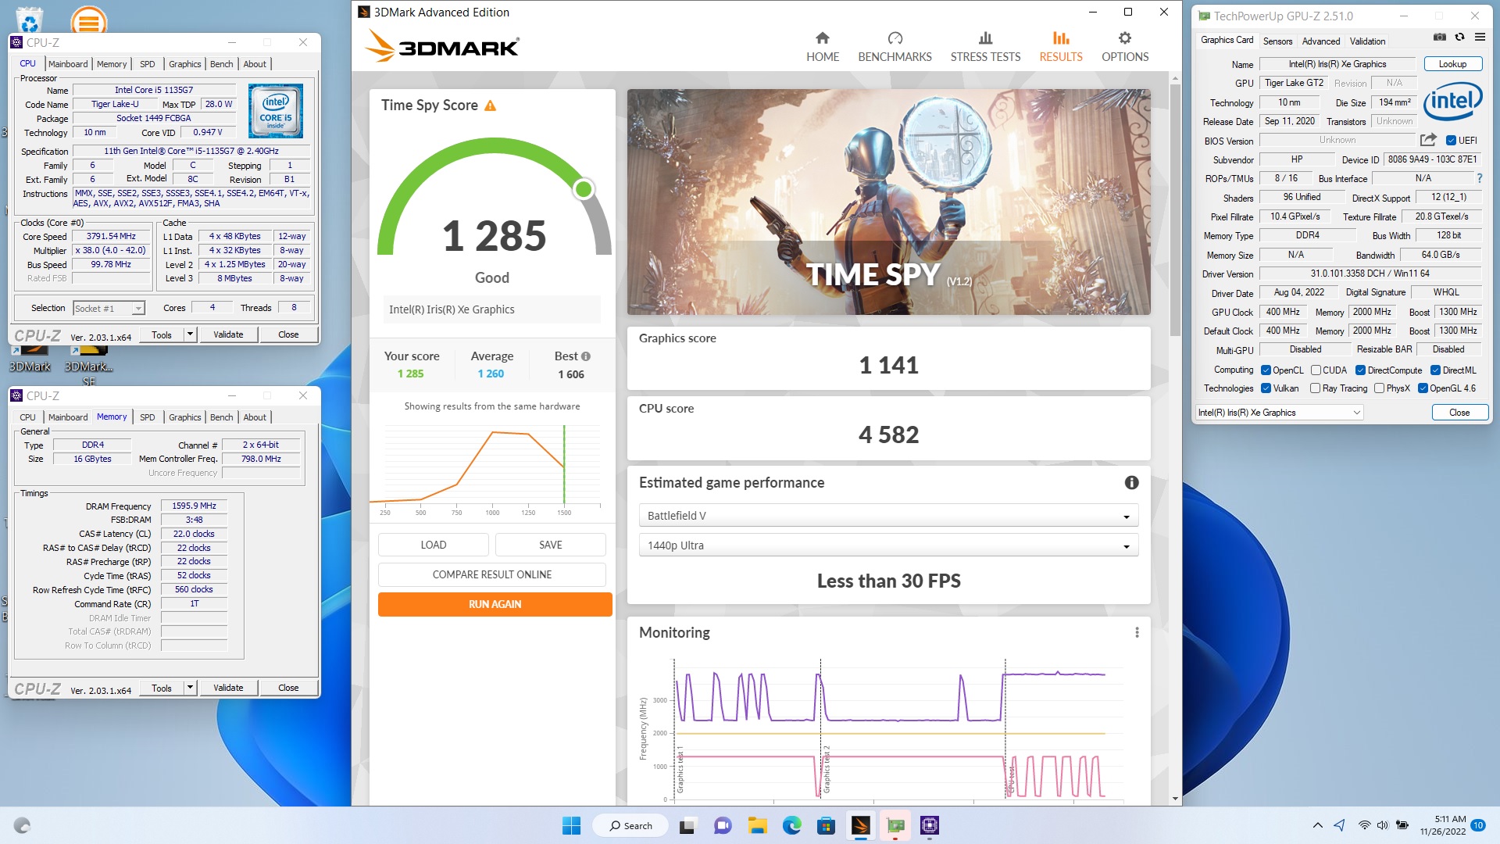The width and height of the screenshot is (1500, 844).
Task: Open File Explorer from taskbar
Action: (x=757, y=825)
